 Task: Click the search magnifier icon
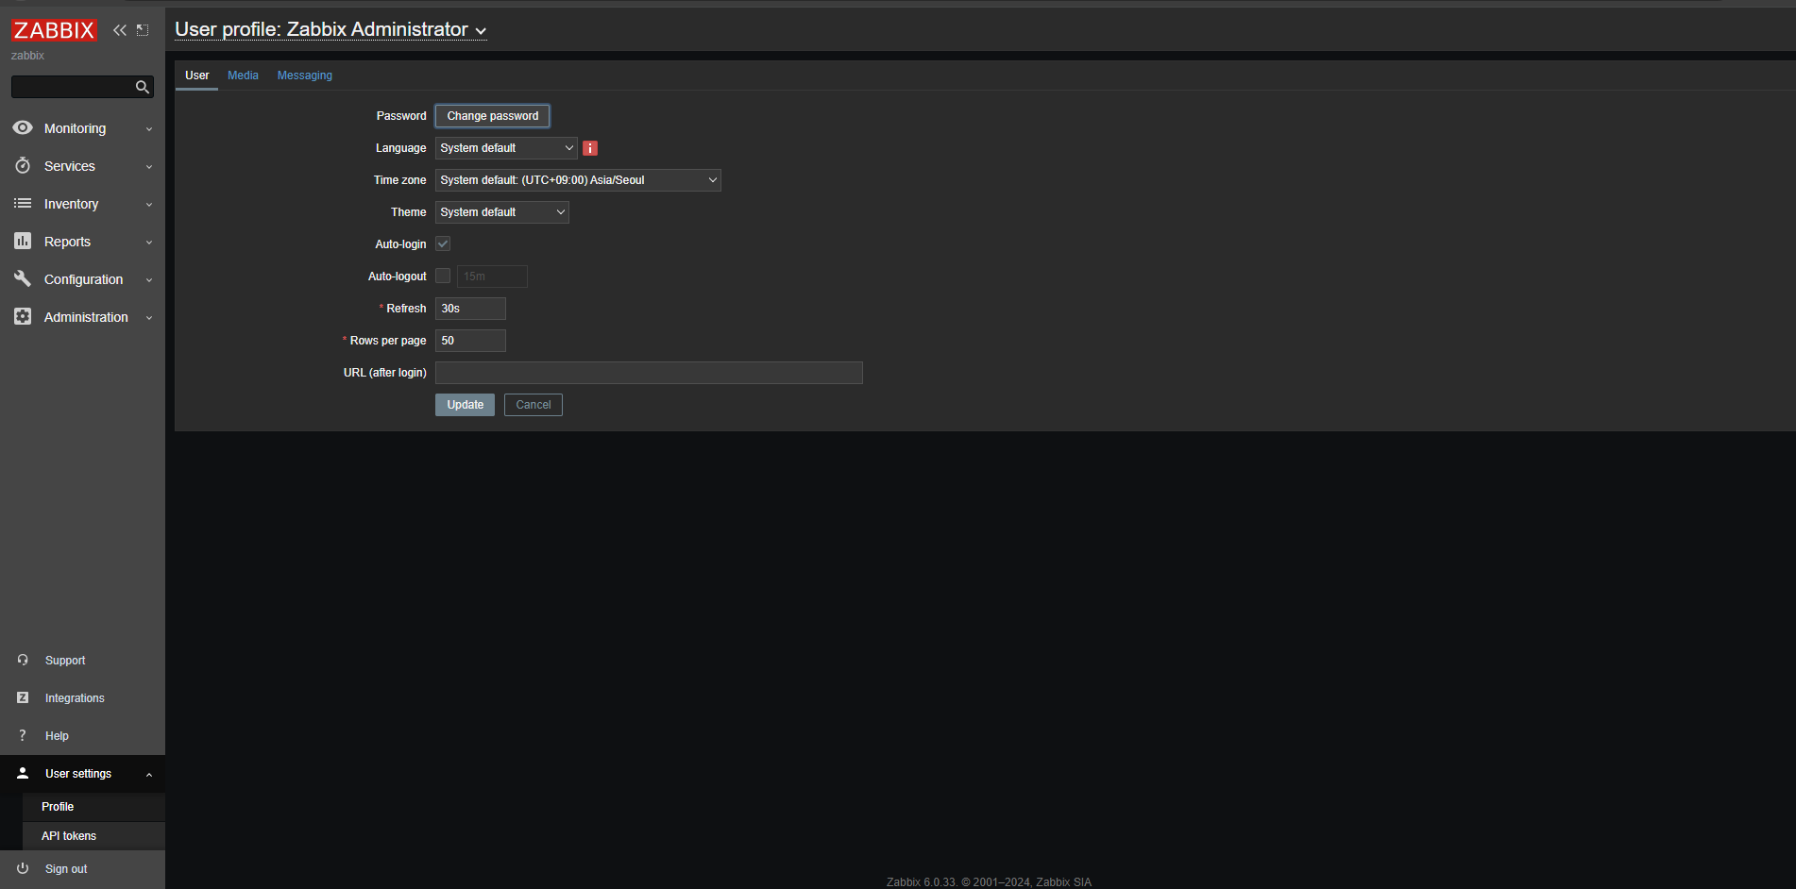click(x=143, y=87)
